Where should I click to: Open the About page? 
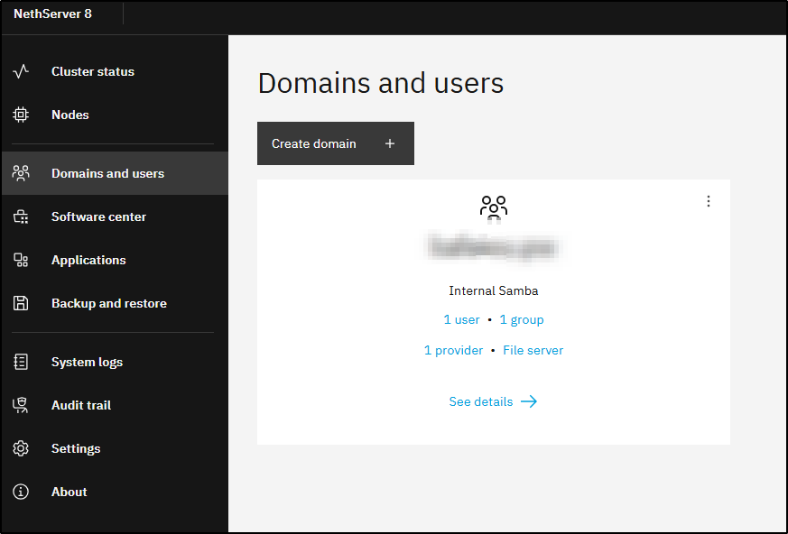tap(115, 492)
